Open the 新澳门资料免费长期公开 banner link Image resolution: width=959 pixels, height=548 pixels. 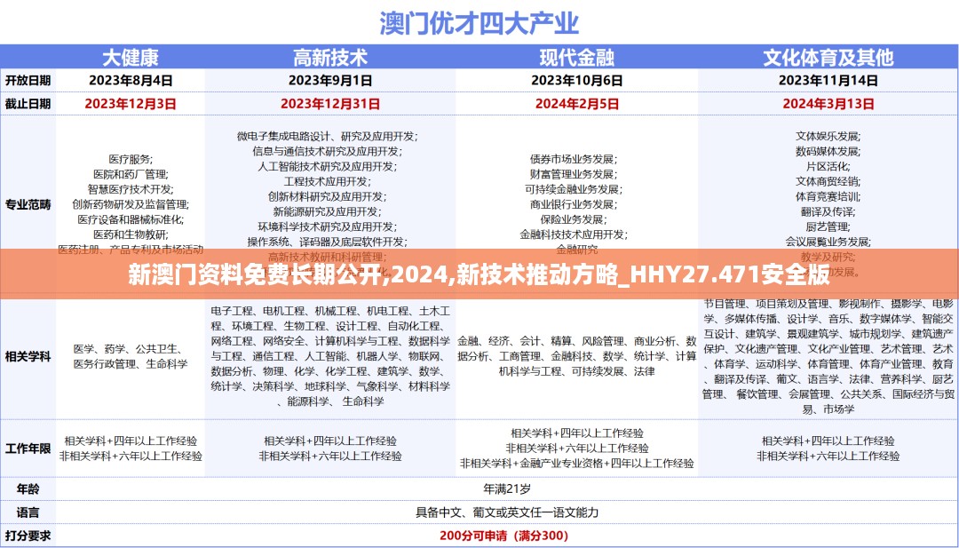coord(479,274)
